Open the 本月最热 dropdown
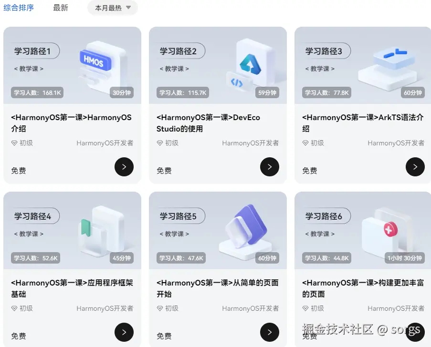This screenshot has width=431, height=347. coord(113,8)
